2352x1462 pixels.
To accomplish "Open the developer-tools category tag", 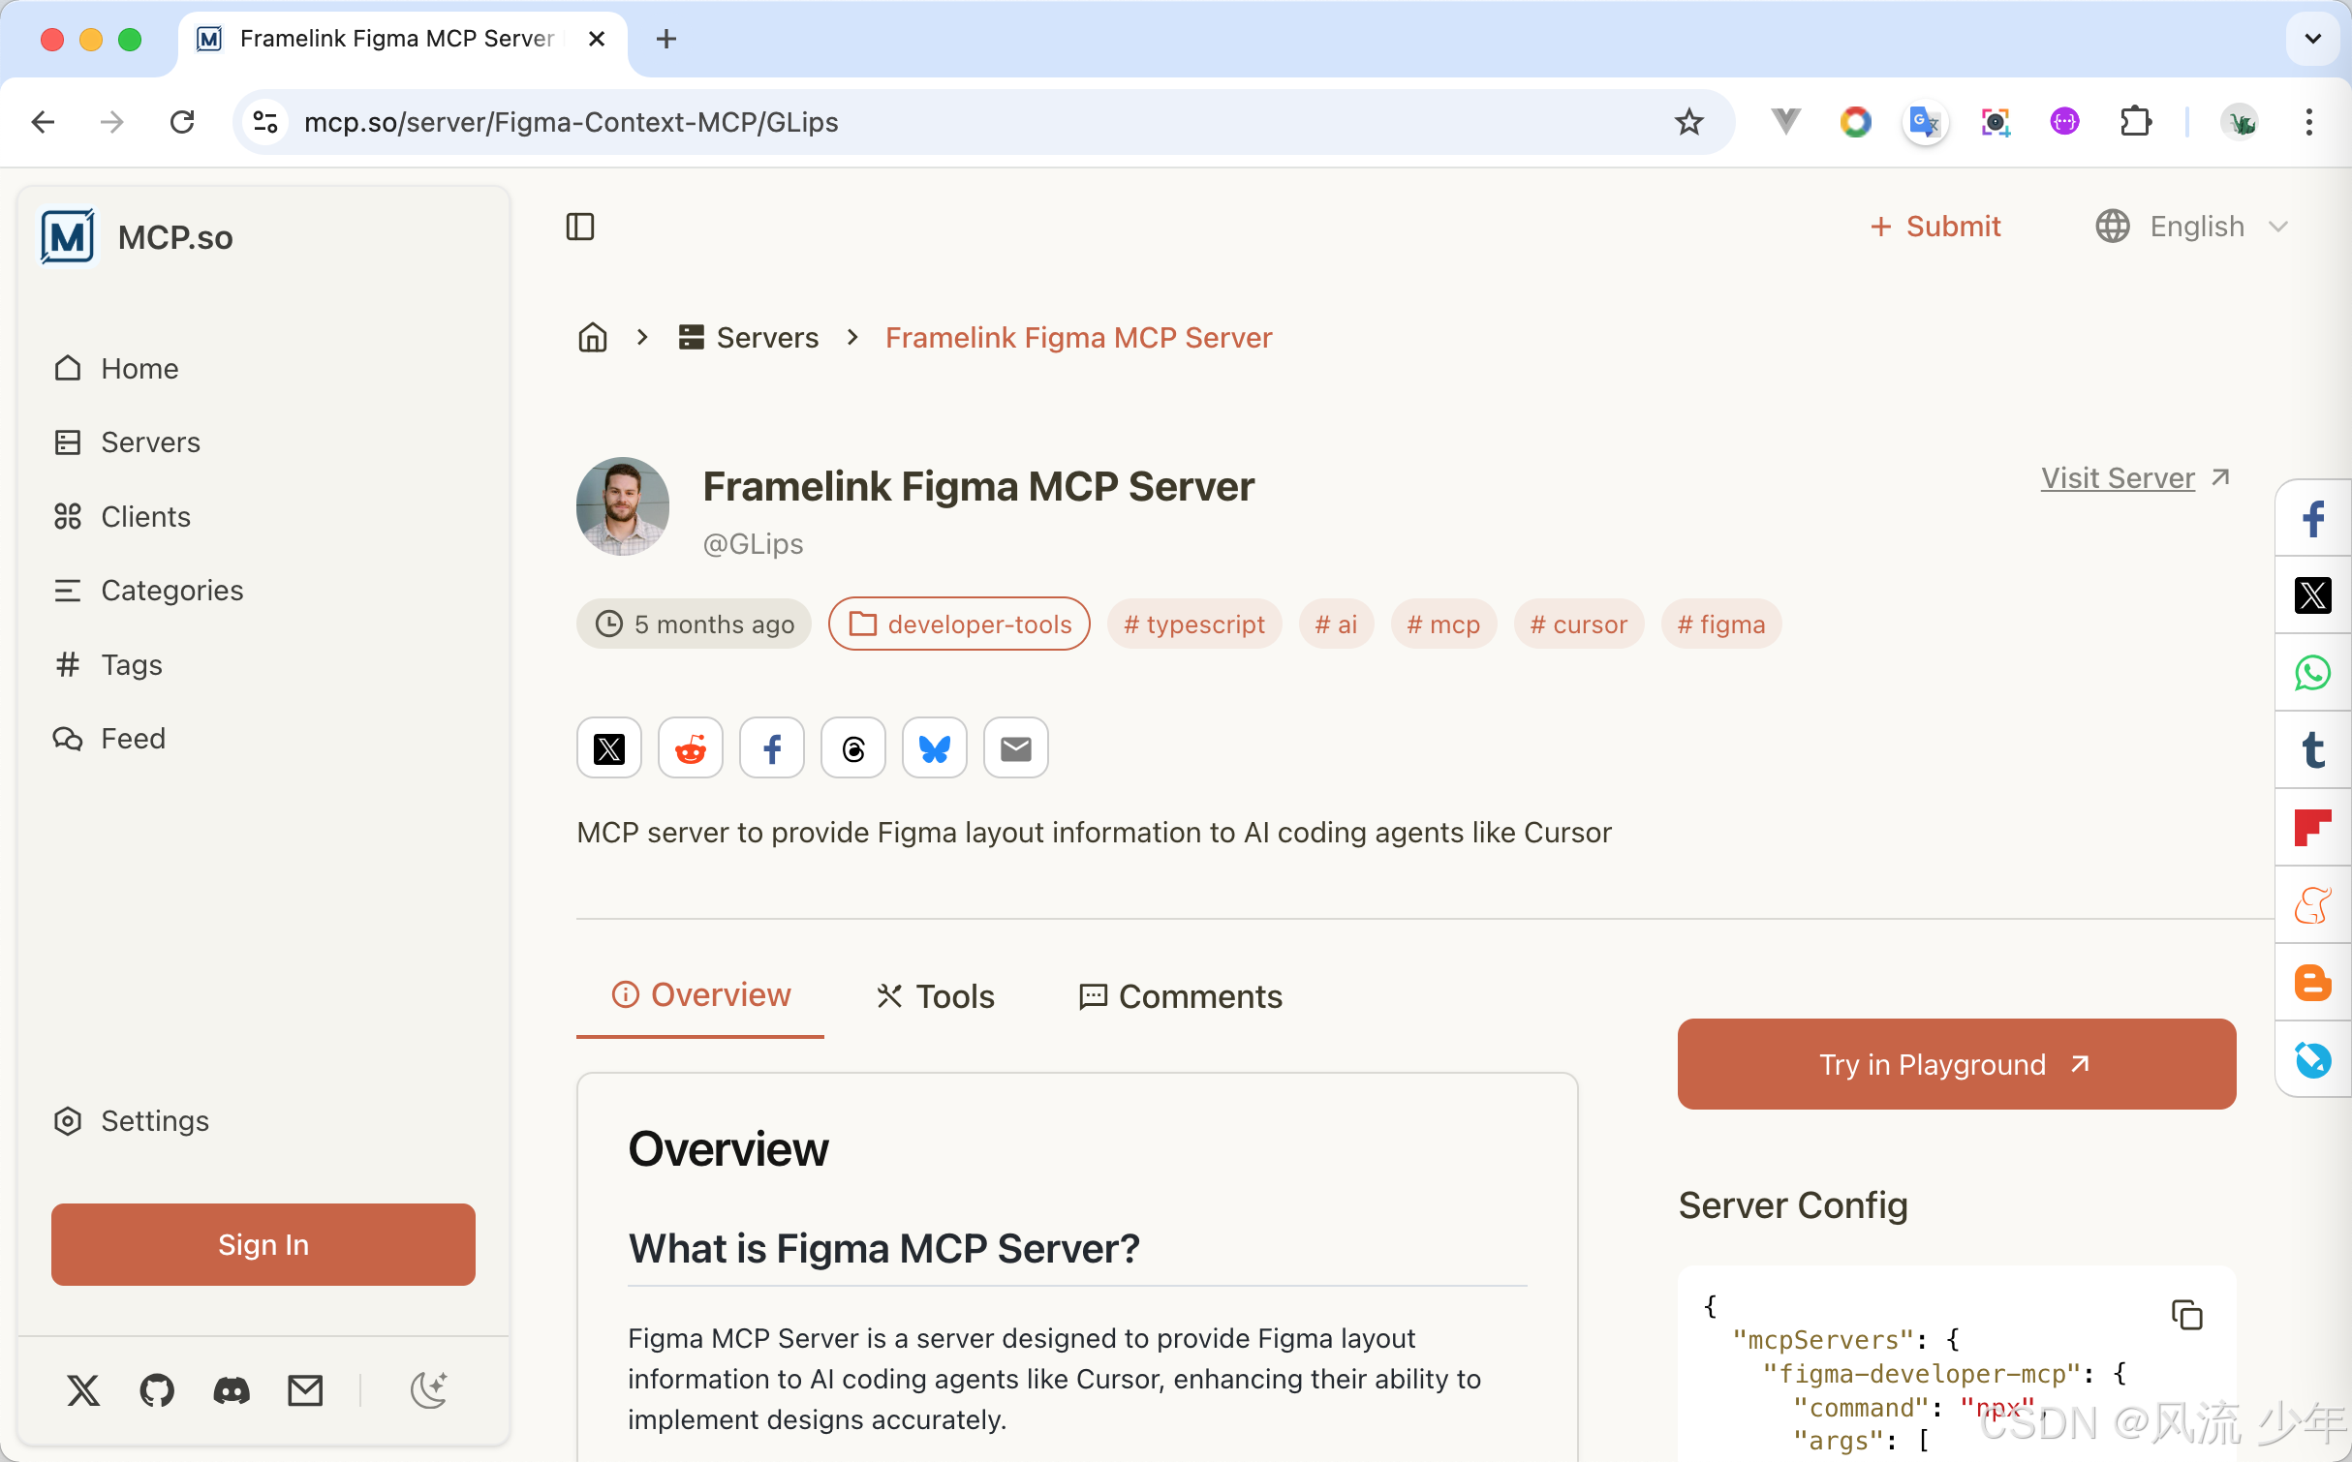I will (960, 624).
